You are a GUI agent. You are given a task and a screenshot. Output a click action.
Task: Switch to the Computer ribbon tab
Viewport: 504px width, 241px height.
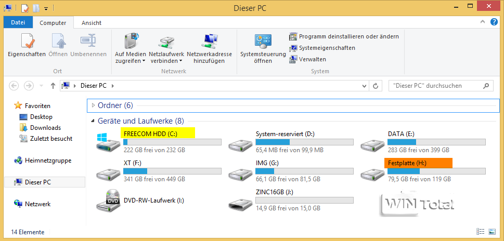tap(53, 23)
